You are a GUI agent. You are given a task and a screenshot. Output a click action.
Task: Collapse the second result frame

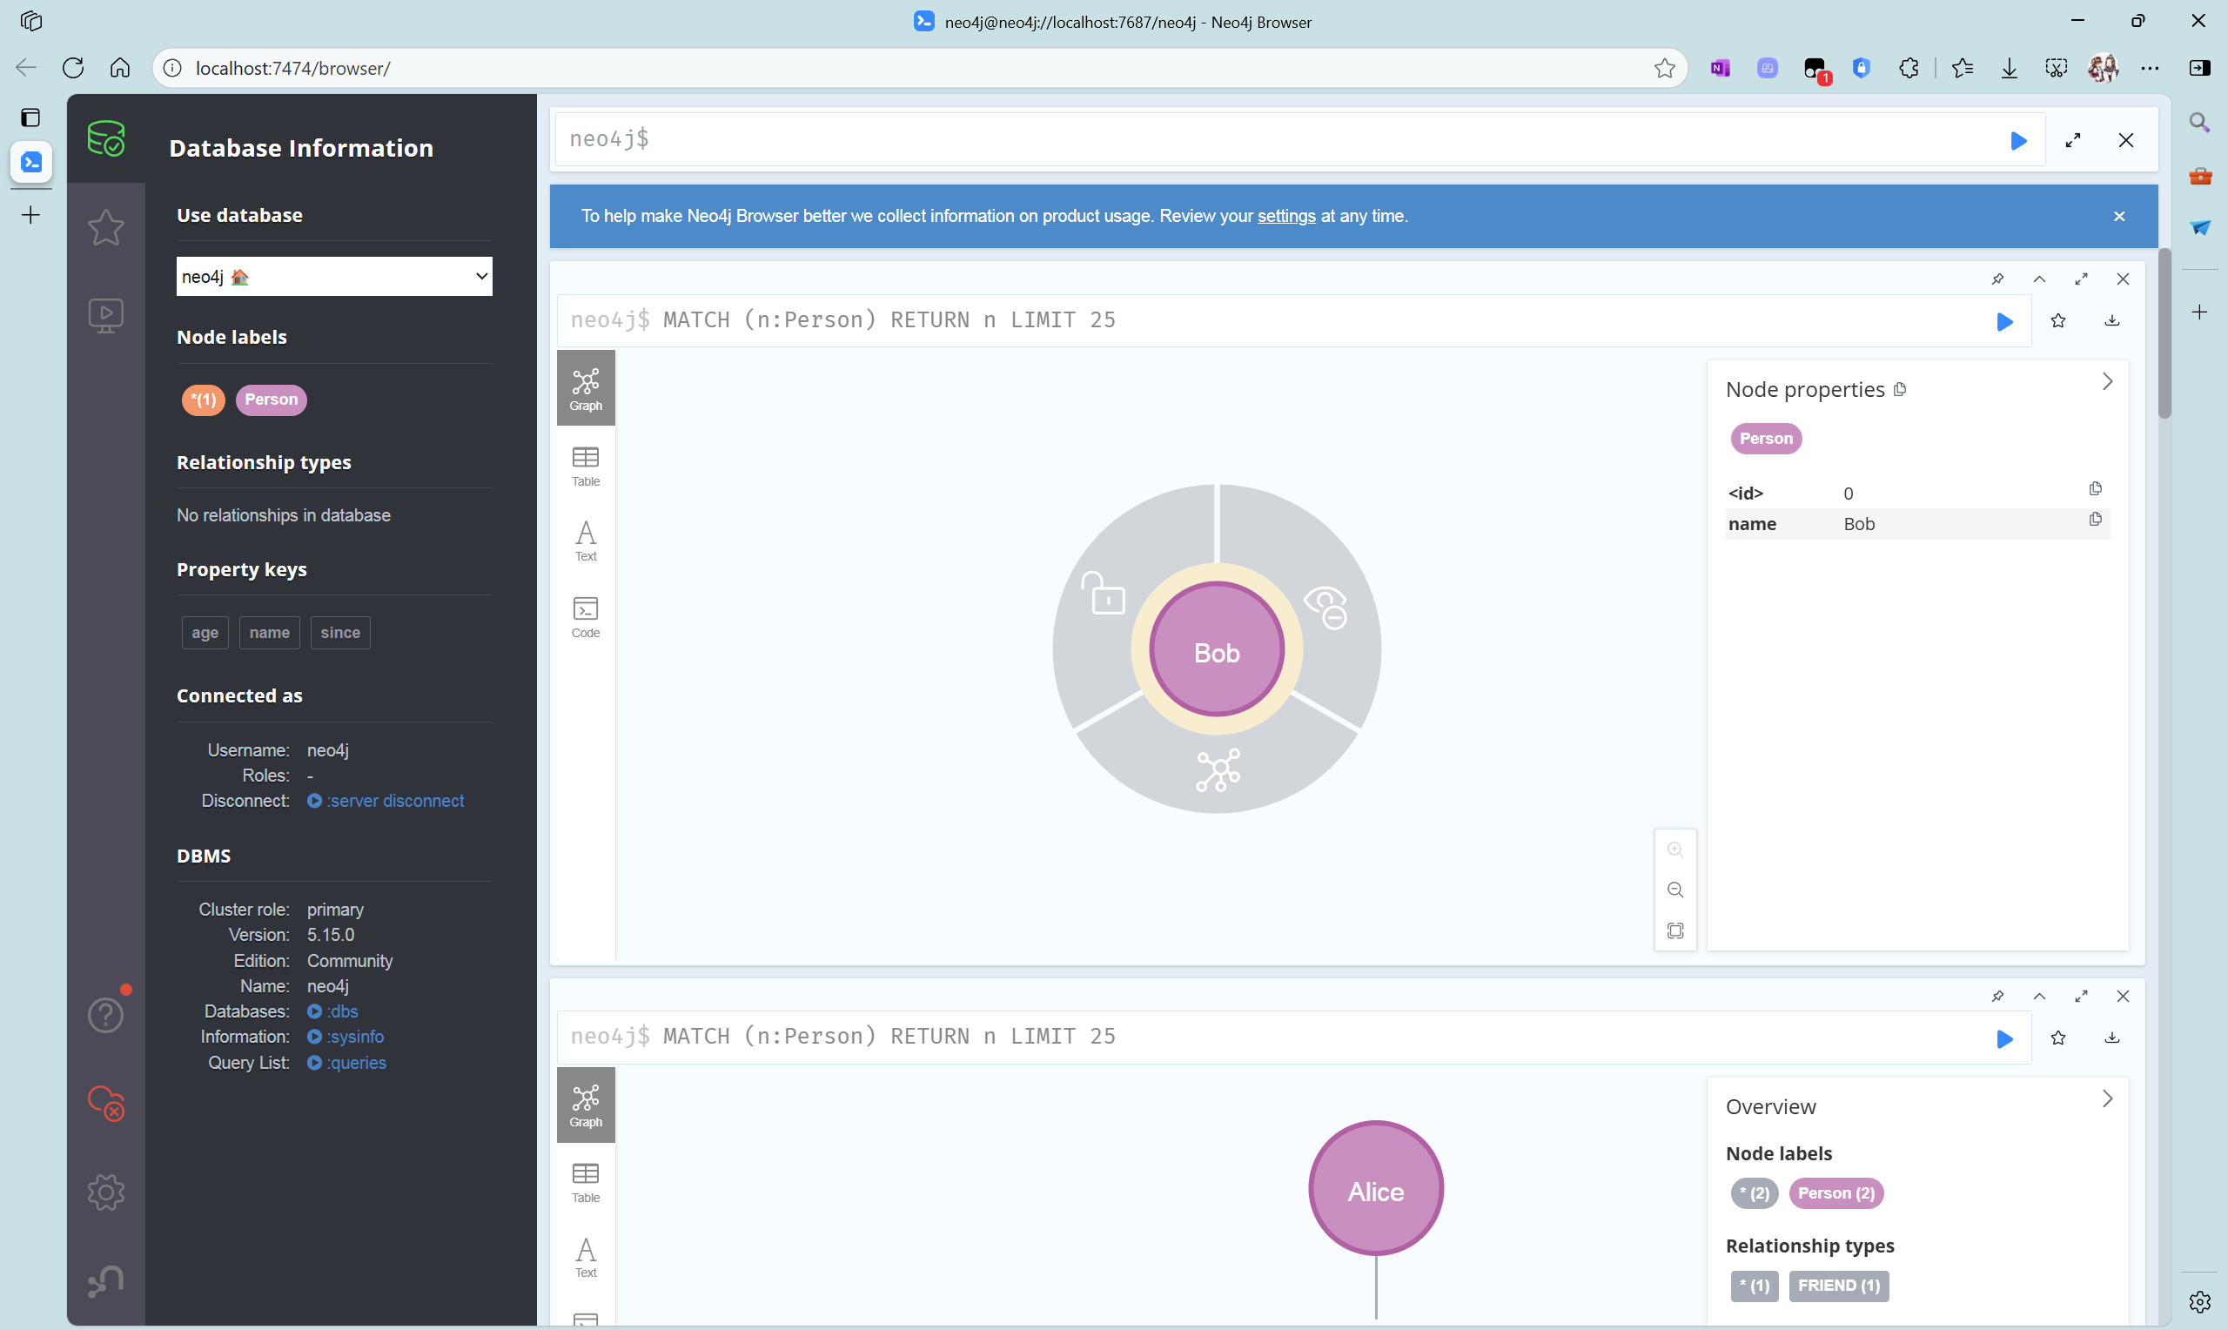tap(2039, 997)
